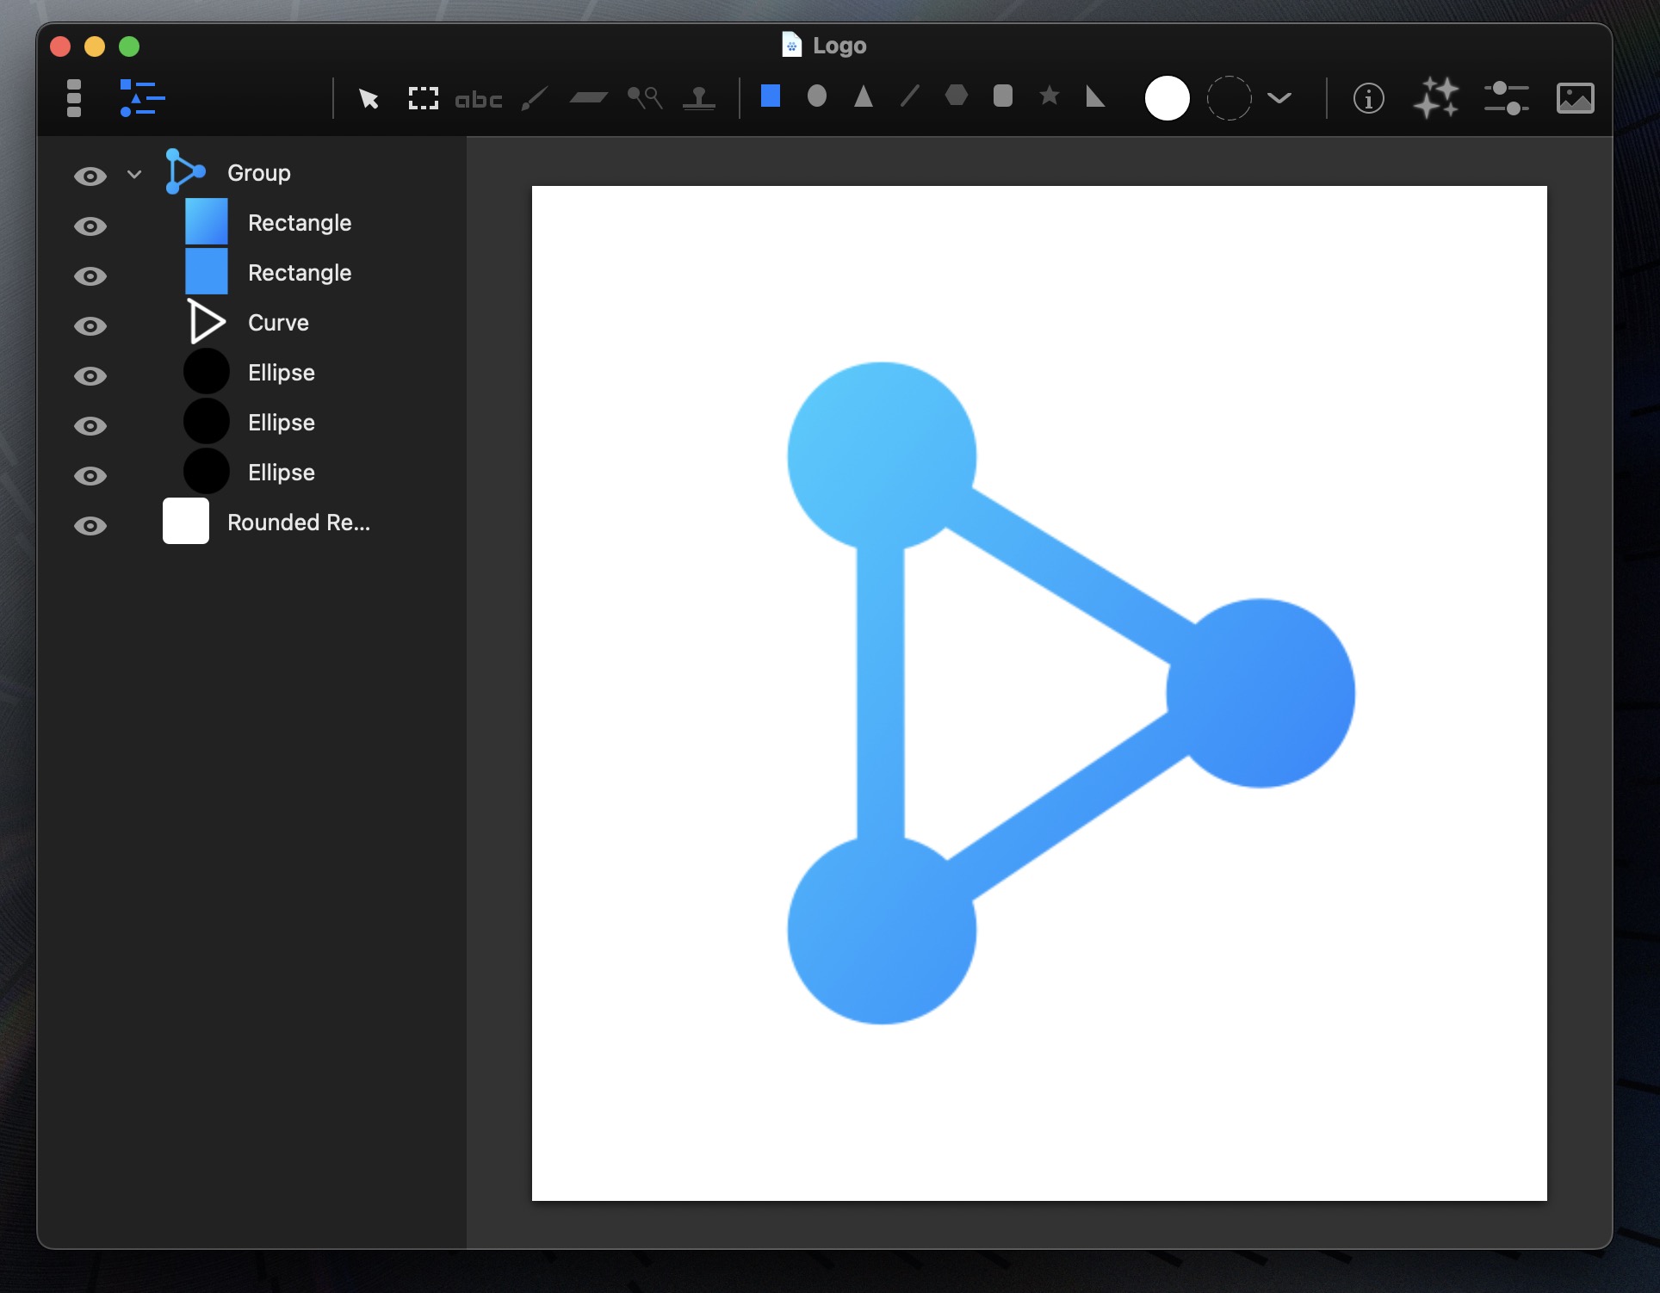
Task: Toggle visibility of the Group layer
Action: pos(90,176)
